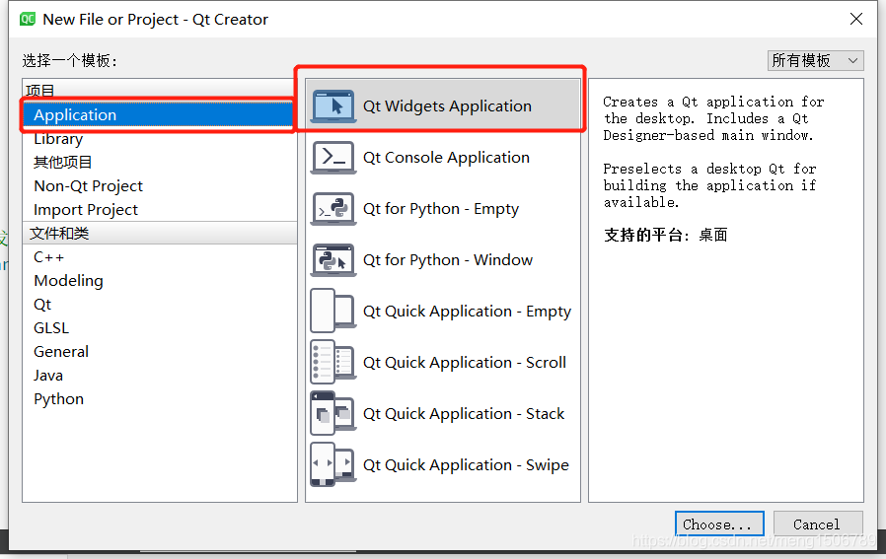Pick Qt Quick Application - Empty label
This screenshot has height=559, width=886.
pyautogui.click(x=467, y=312)
